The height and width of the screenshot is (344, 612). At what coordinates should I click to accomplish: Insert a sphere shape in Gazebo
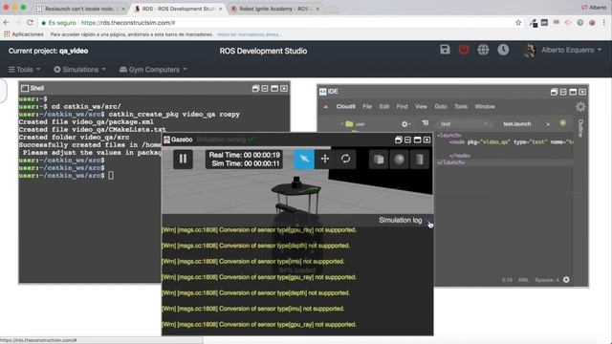point(399,160)
